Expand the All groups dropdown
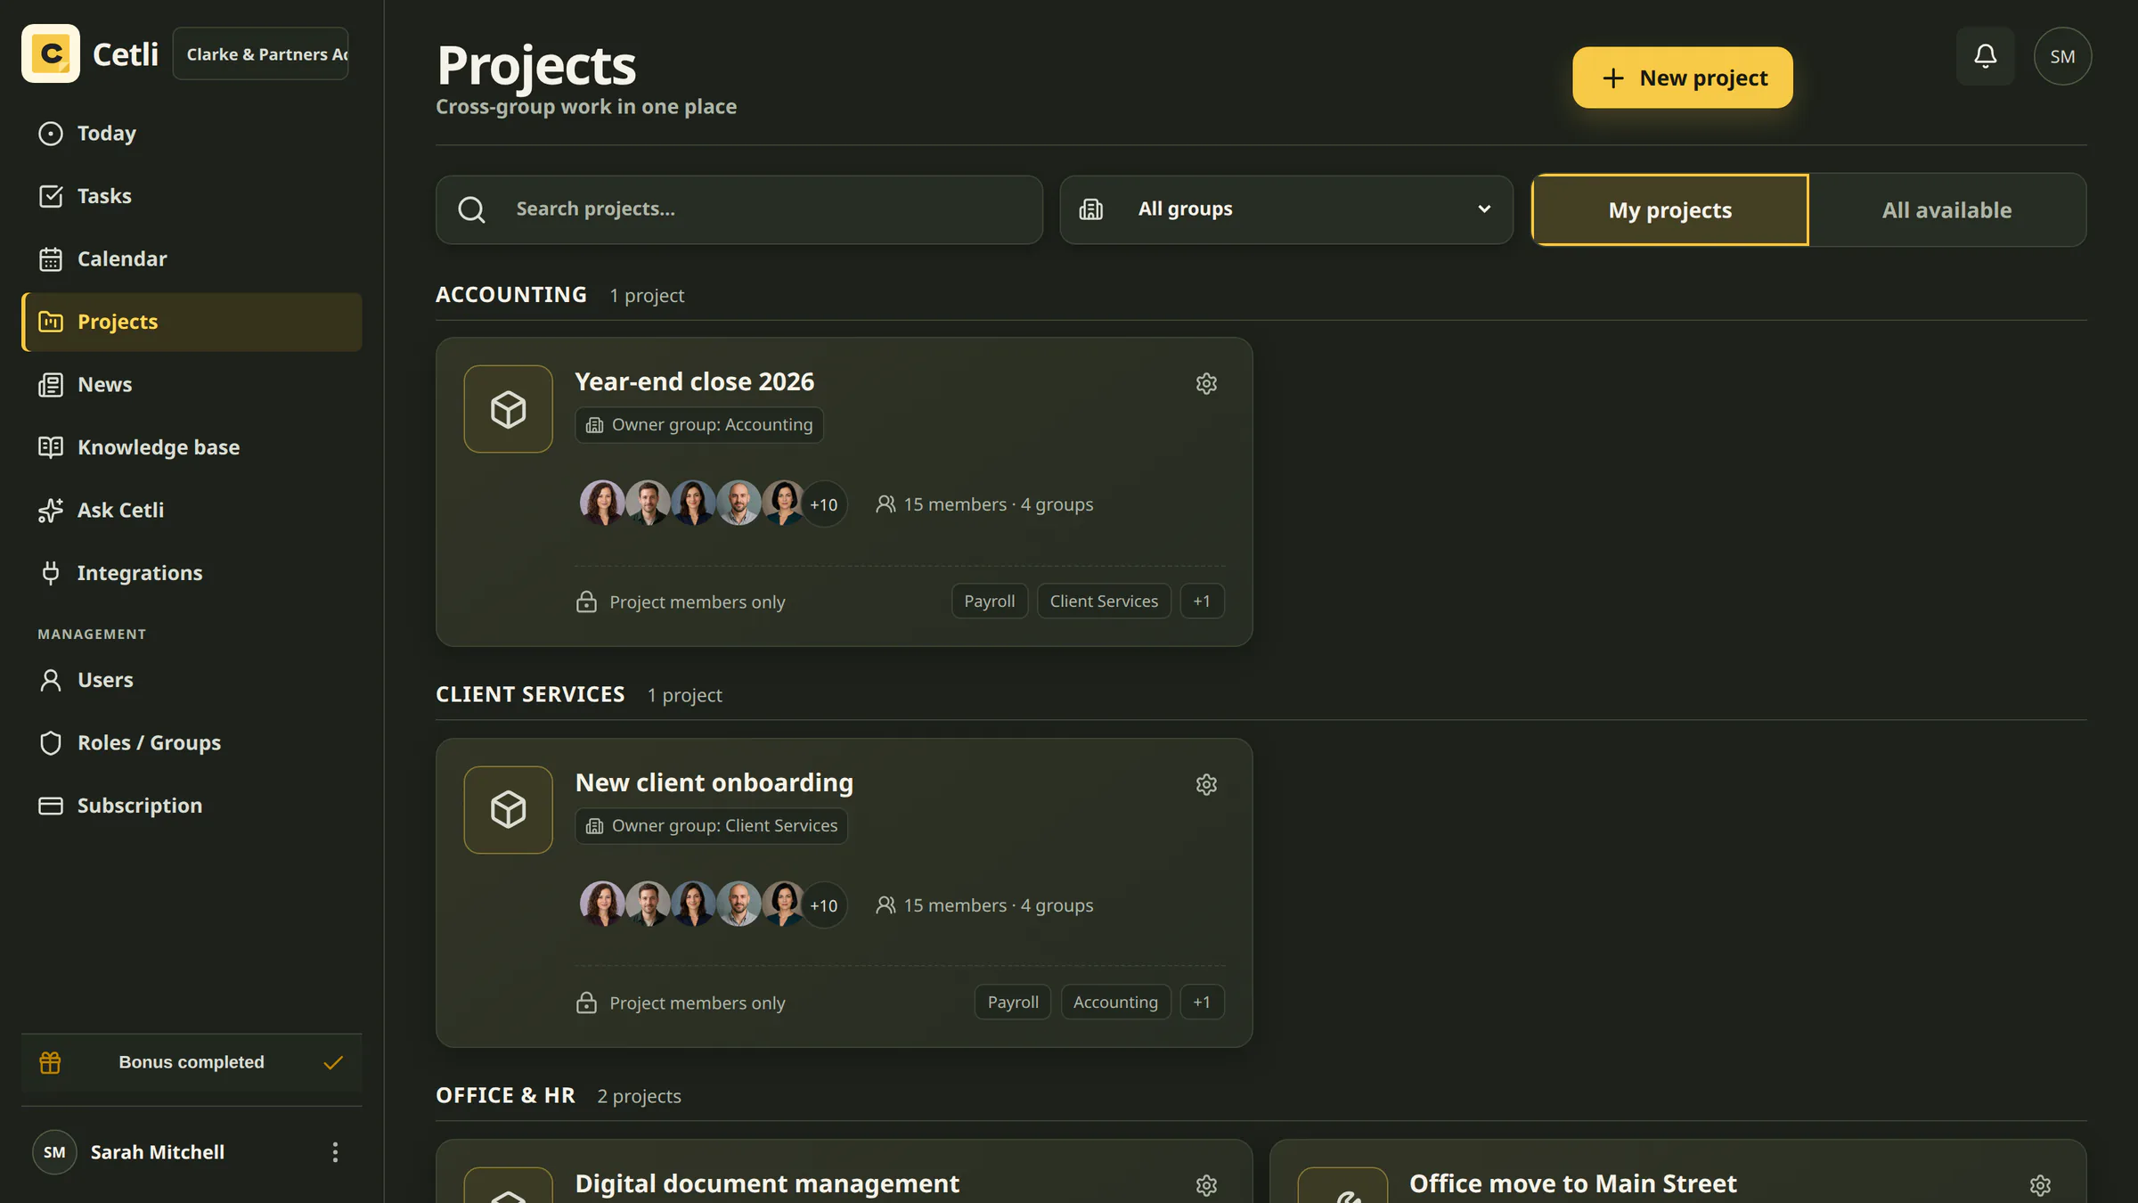Viewport: 2138px width, 1203px height. click(1286, 209)
